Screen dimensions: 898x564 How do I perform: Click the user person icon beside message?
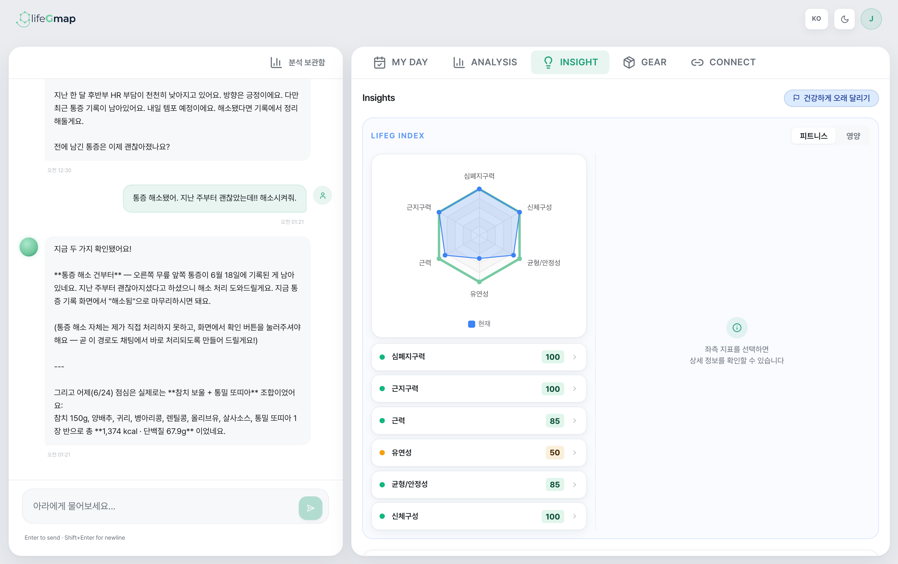[x=322, y=195]
